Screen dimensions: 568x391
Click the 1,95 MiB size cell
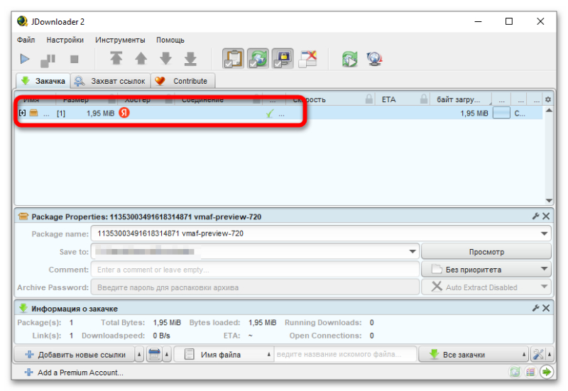coord(100,114)
